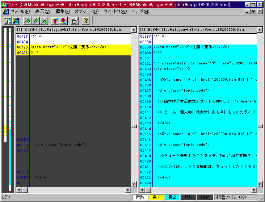Minimize the inner document window

[248, 12]
